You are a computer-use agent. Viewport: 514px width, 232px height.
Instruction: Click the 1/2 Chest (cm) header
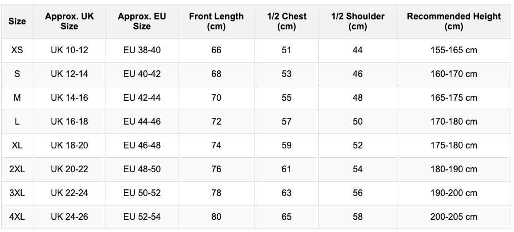click(286, 22)
